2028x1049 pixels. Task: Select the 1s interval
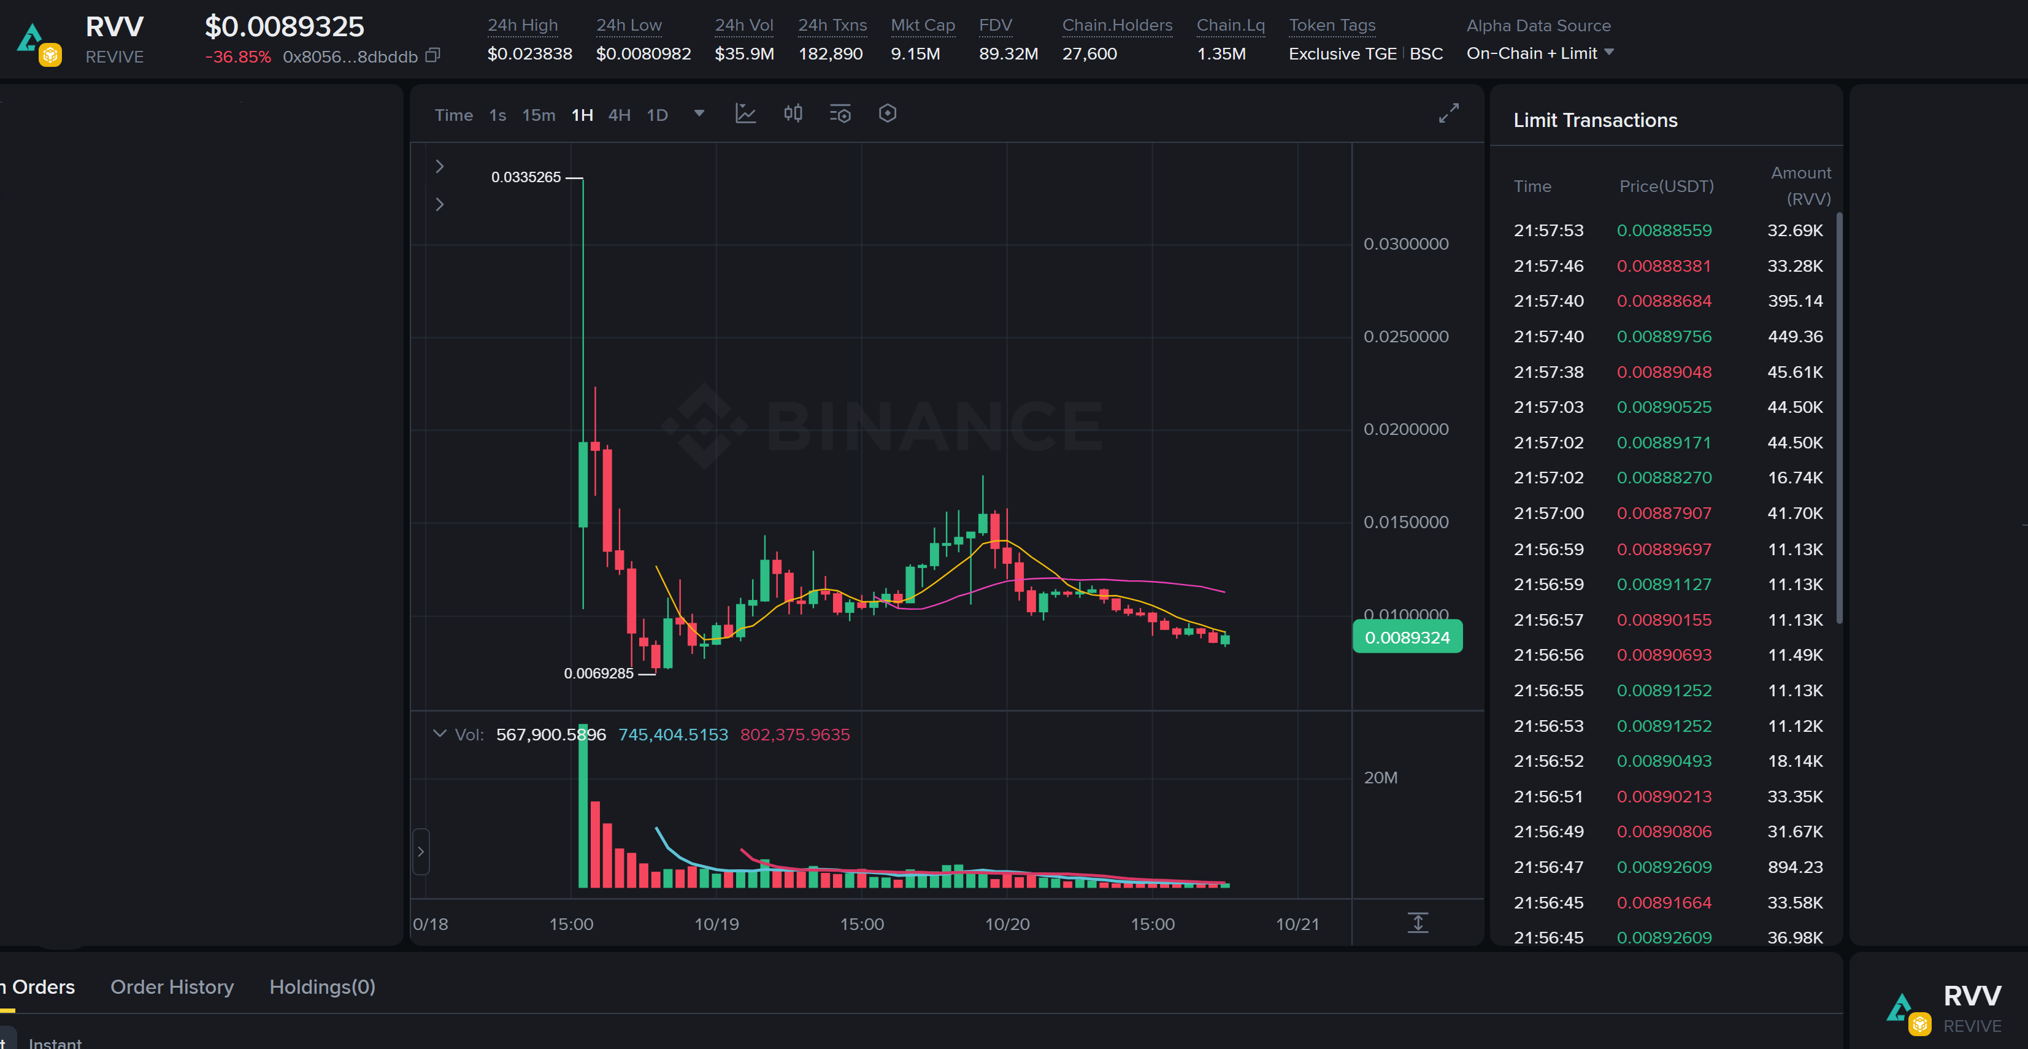tap(497, 115)
